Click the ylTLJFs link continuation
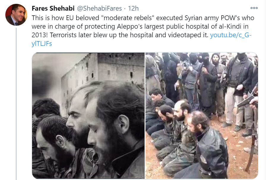The image size is (266, 180). 42,44
